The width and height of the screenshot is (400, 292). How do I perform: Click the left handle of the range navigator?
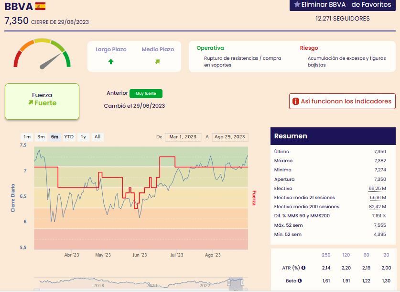coord(229,282)
